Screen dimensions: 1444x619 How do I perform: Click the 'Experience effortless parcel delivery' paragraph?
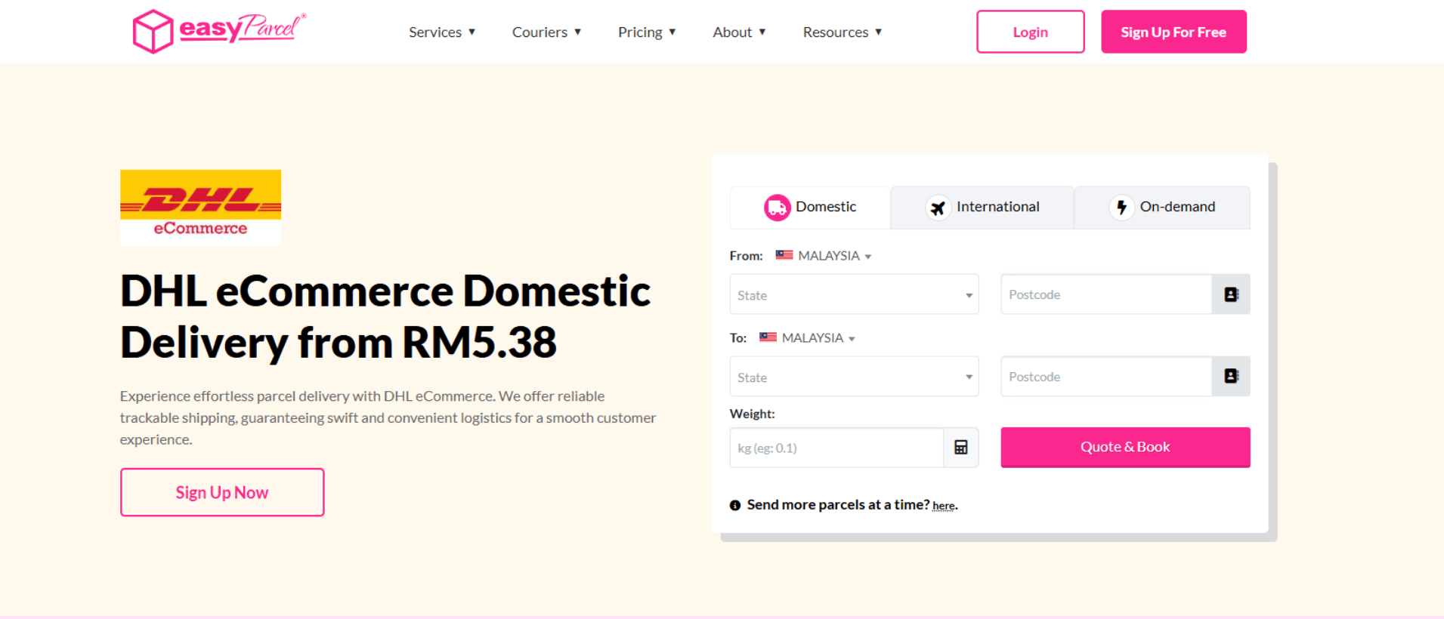coord(388,417)
